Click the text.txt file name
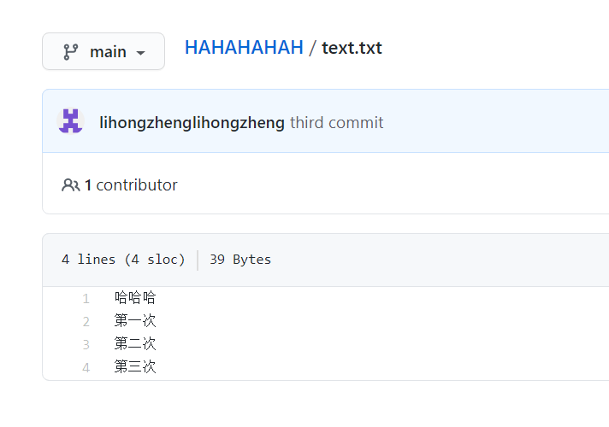Screen dimensions: 609x427 tap(352, 48)
